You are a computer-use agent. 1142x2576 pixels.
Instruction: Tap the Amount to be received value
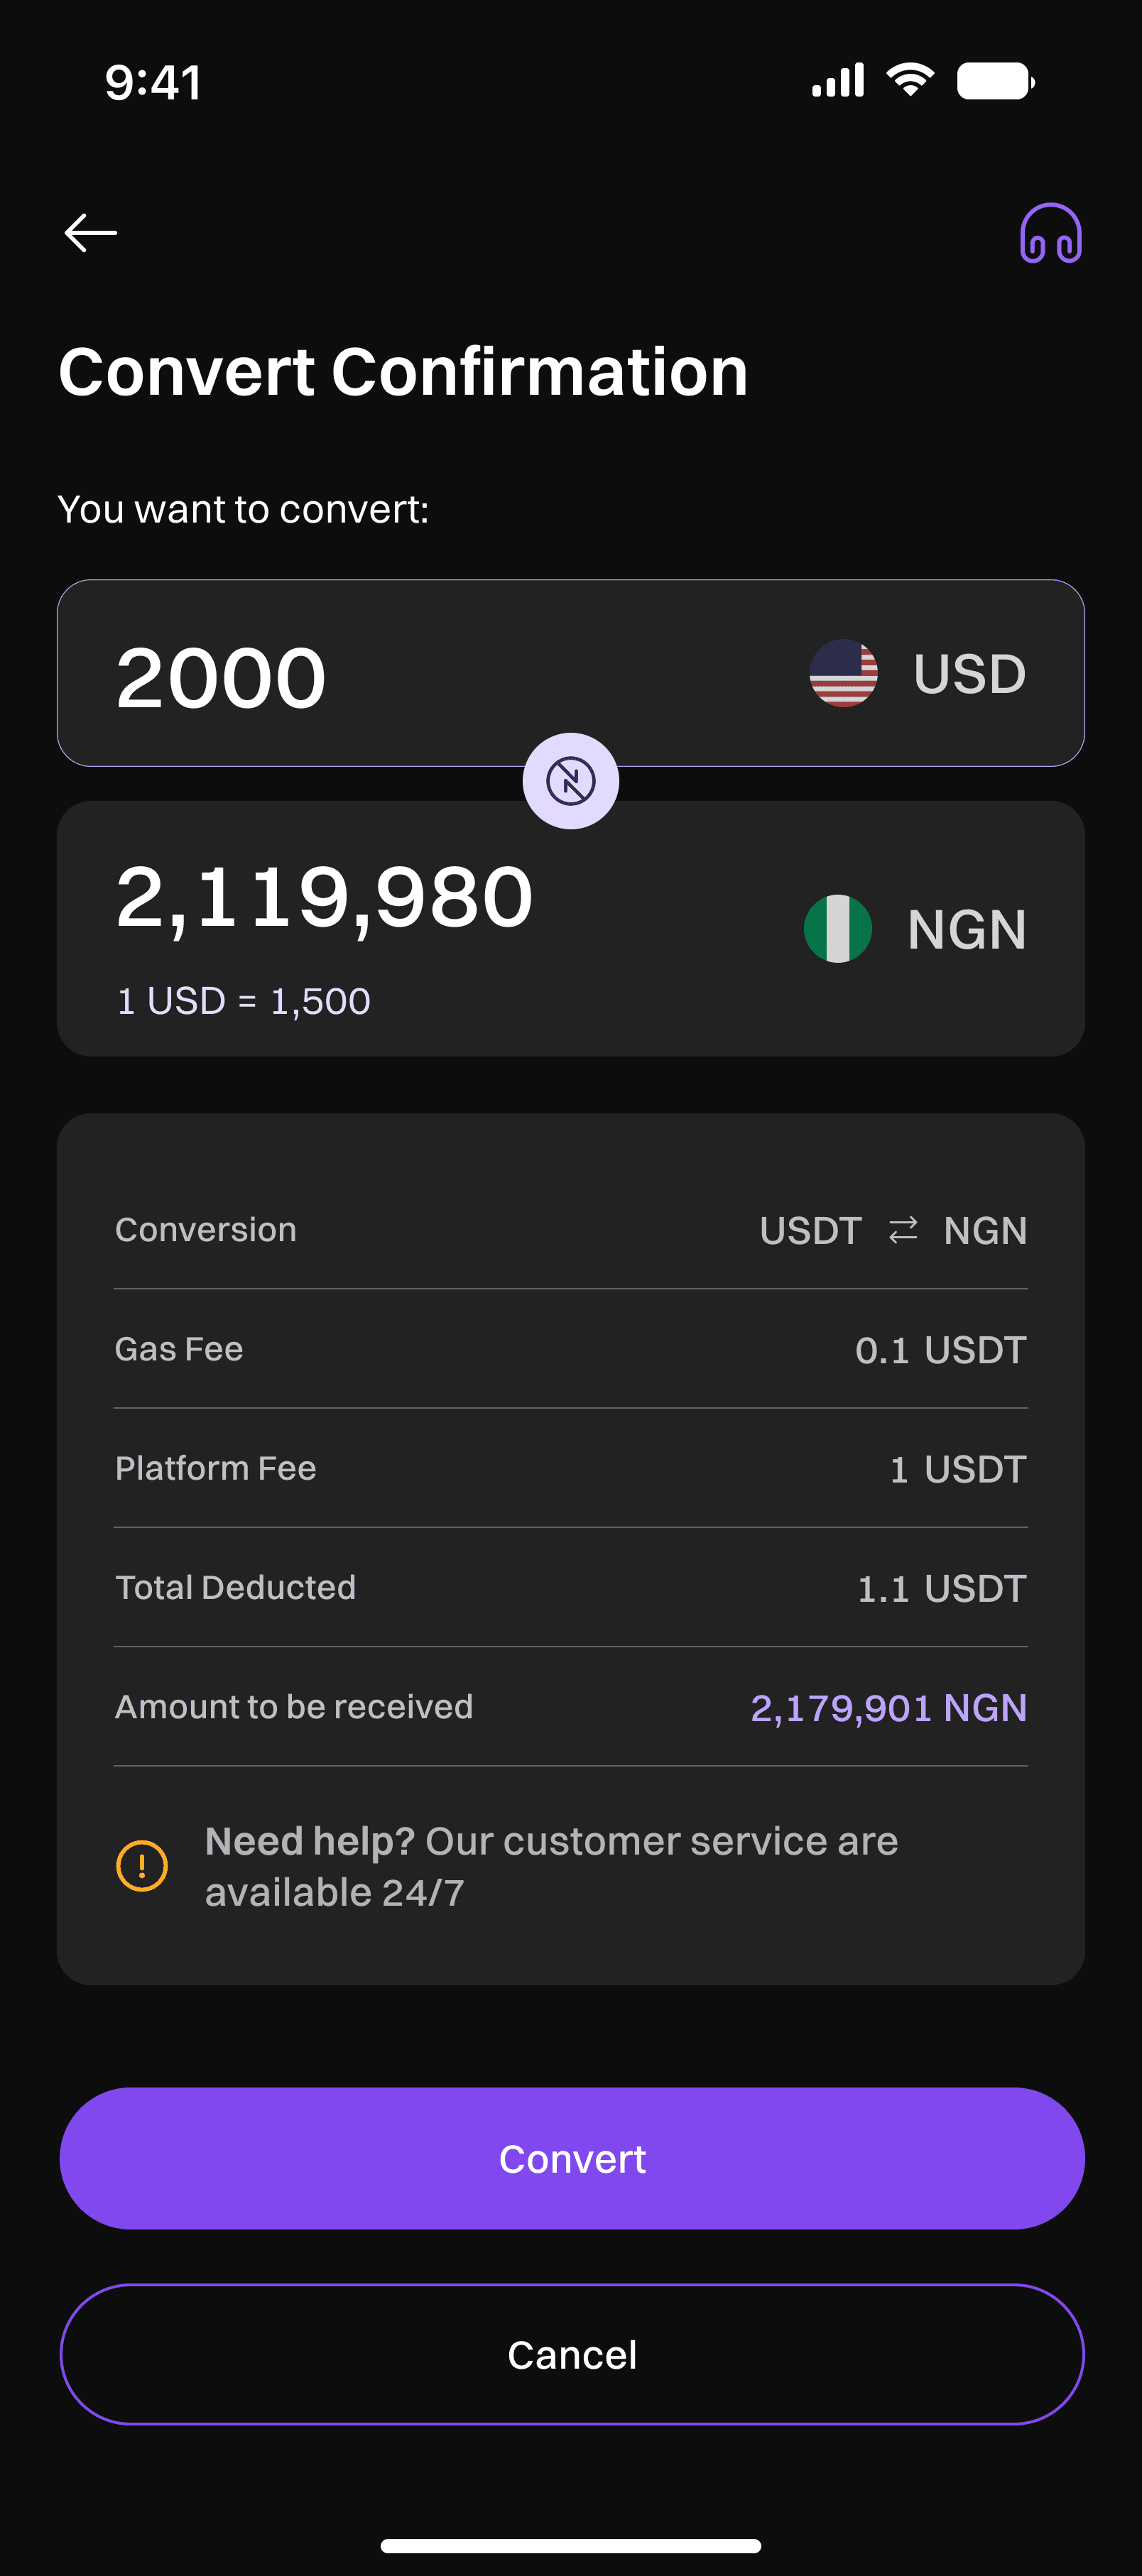[888, 1708]
